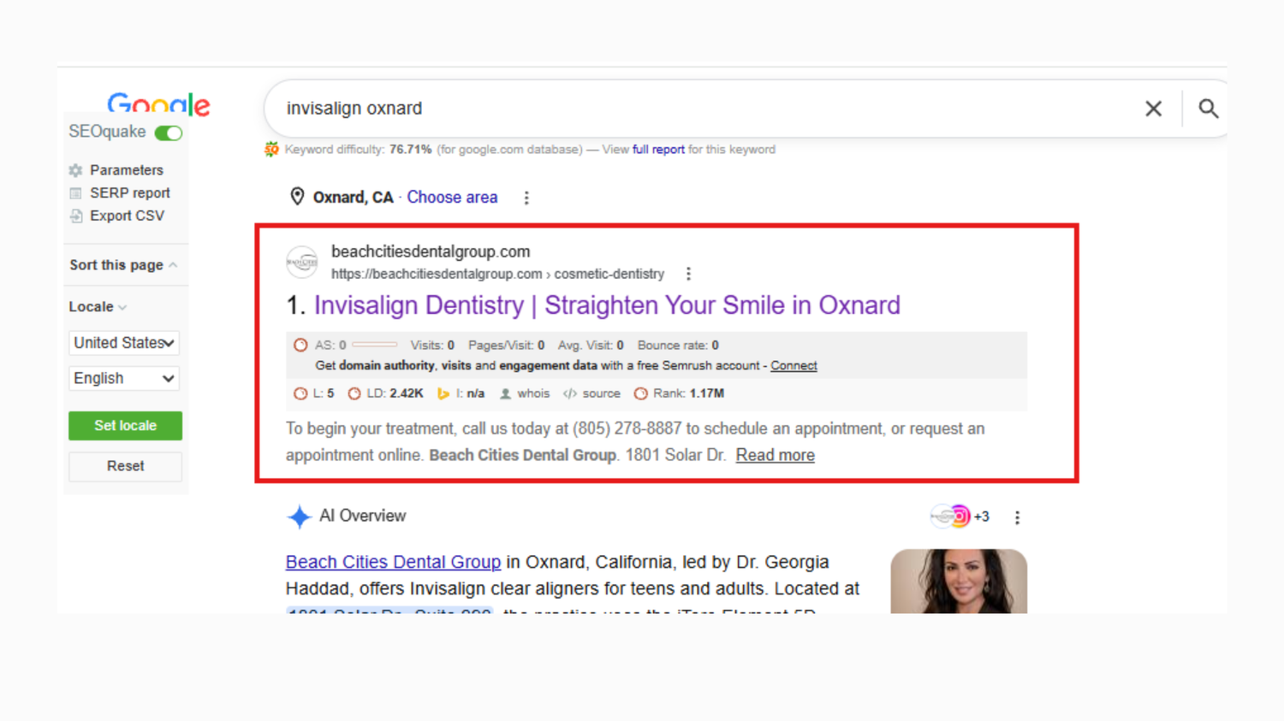
Task: Click the Reset button
Action: click(125, 466)
